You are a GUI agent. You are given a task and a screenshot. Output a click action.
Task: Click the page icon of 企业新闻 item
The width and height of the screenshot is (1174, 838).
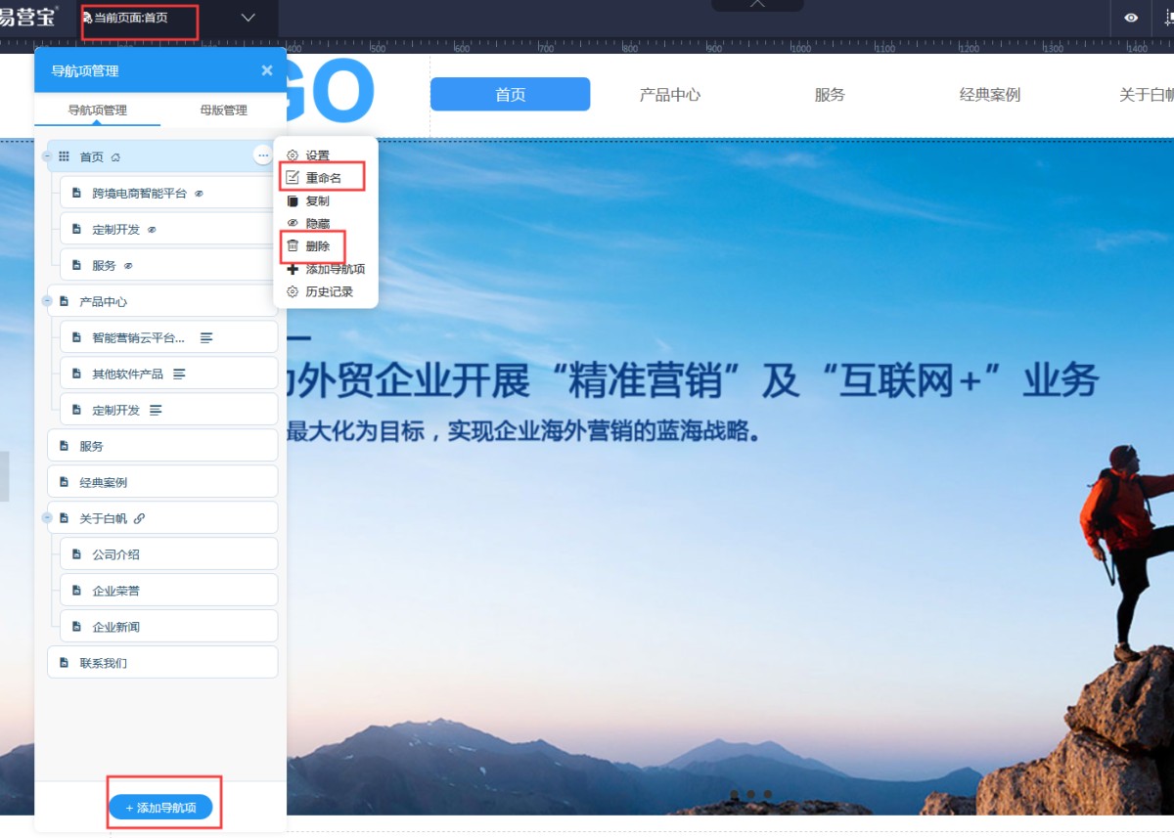[x=77, y=627]
